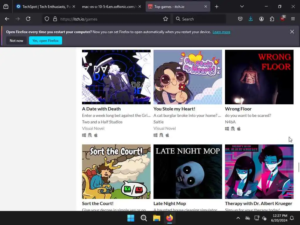Click the site security padlock icon
Viewport: 300px width, 225px height.
pyautogui.click(x=55, y=19)
